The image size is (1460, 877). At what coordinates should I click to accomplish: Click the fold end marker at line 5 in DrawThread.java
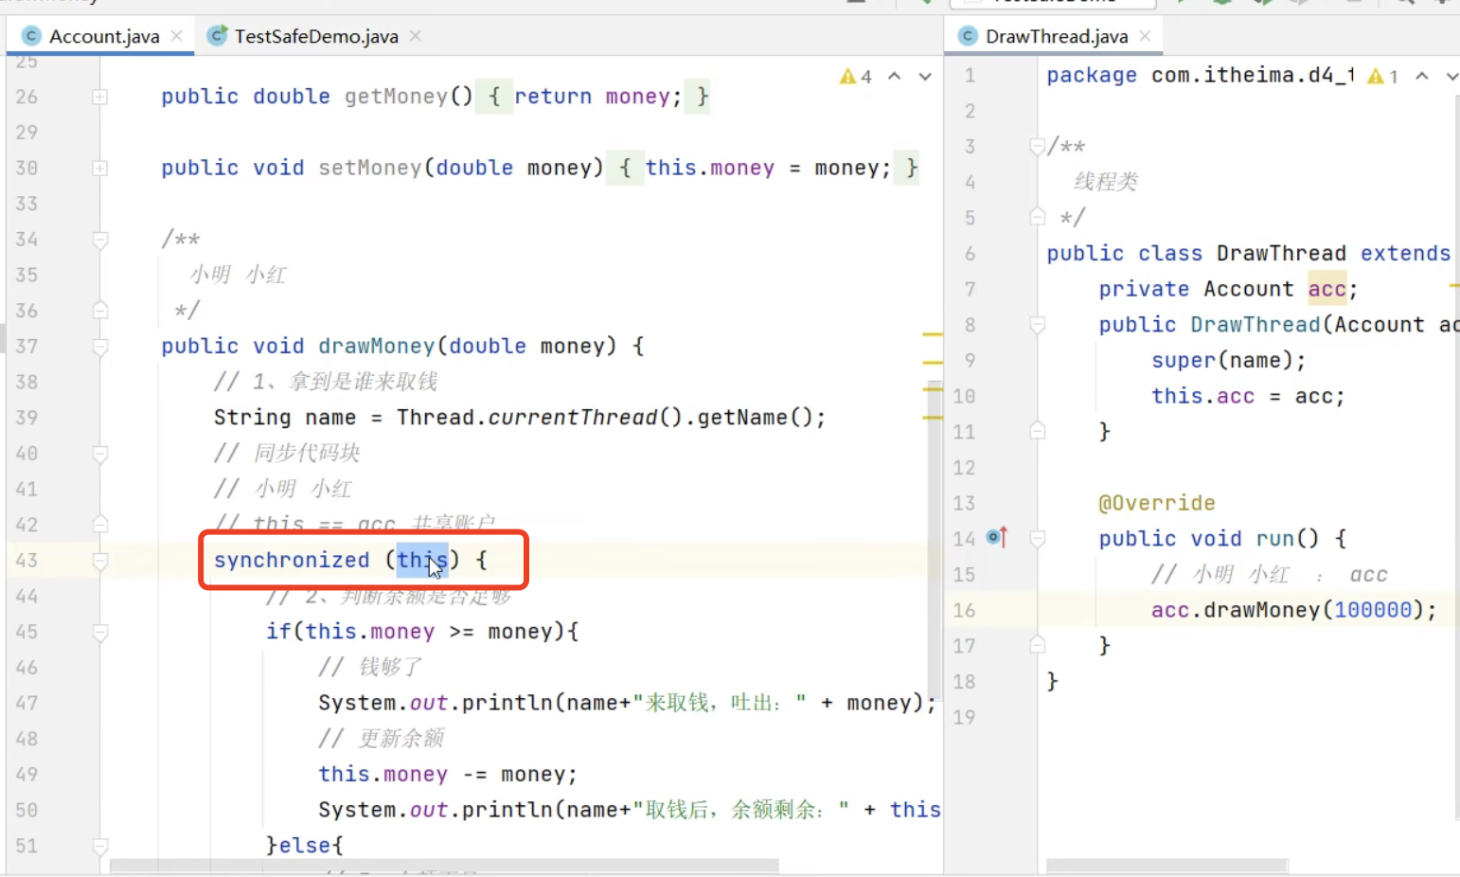(x=1038, y=218)
